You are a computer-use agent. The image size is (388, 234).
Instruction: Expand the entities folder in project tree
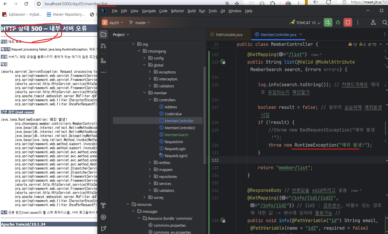coord(150,163)
